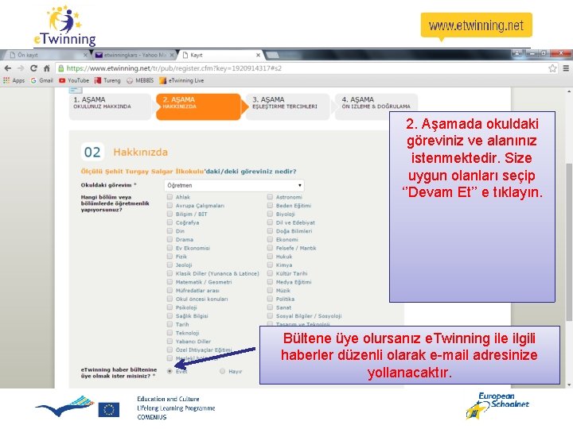The width and height of the screenshot is (573, 429).
Task: Open Tureng bookmark
Action: 107,80
